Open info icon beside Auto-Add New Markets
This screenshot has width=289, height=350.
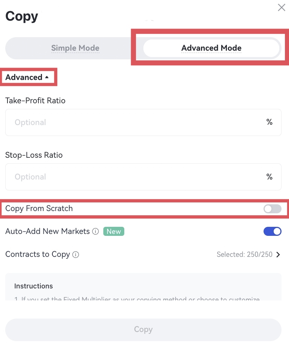pos(95,232)
